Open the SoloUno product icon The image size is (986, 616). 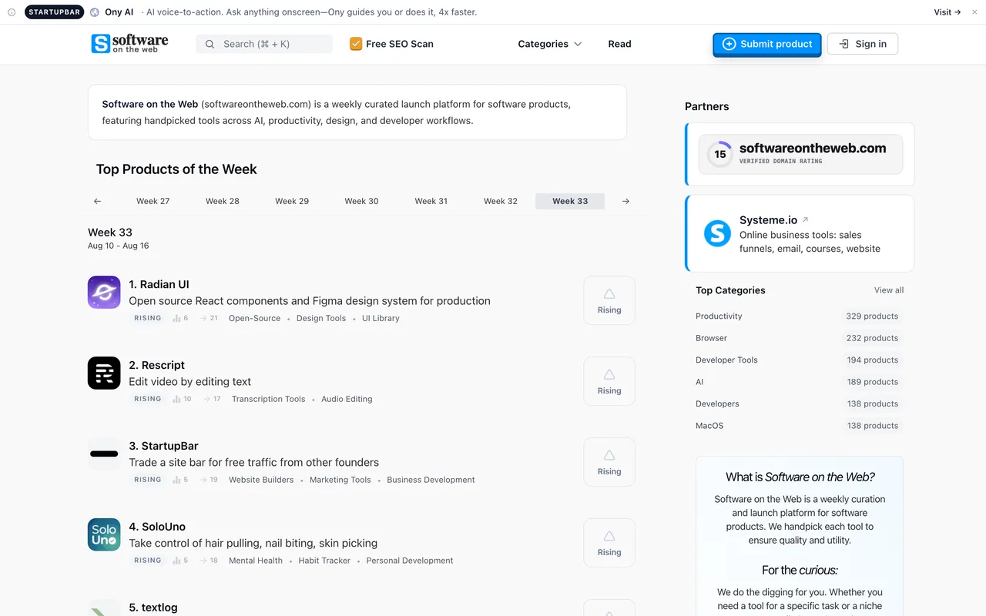click(x=104, y=535)
